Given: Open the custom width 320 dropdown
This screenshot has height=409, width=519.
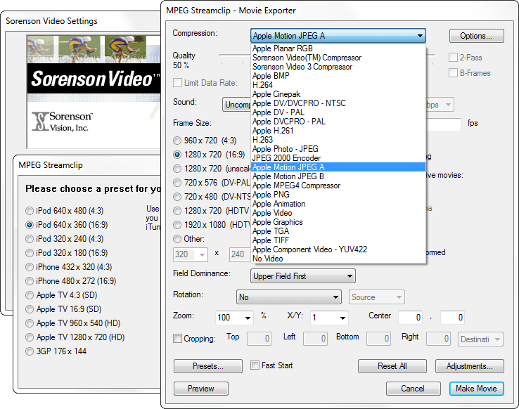Looking at the screenshot, I should pos(191,254).
